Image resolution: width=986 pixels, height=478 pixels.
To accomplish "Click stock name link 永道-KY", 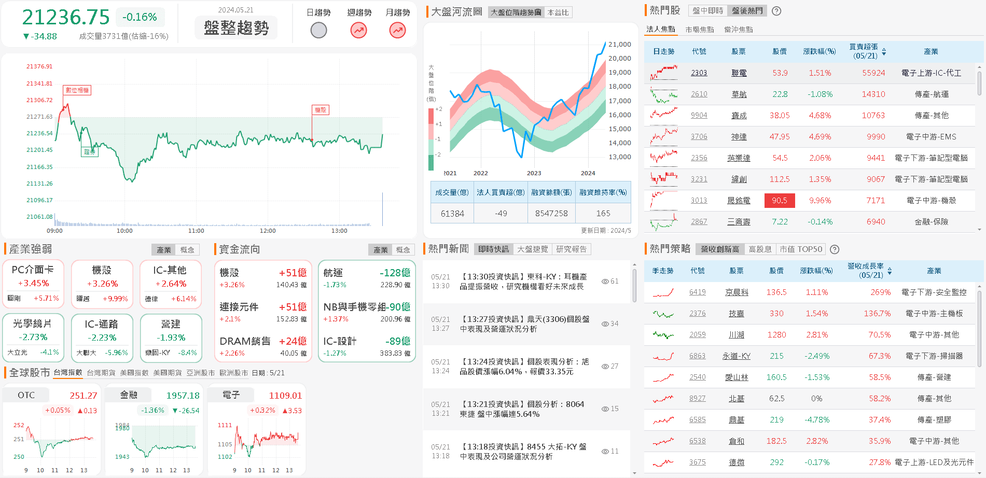I will (x=737, y=356).
